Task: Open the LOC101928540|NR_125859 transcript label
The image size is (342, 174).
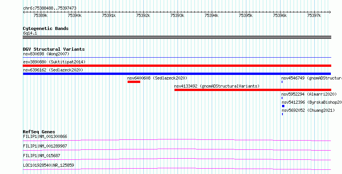Action: tap(48, 165)
